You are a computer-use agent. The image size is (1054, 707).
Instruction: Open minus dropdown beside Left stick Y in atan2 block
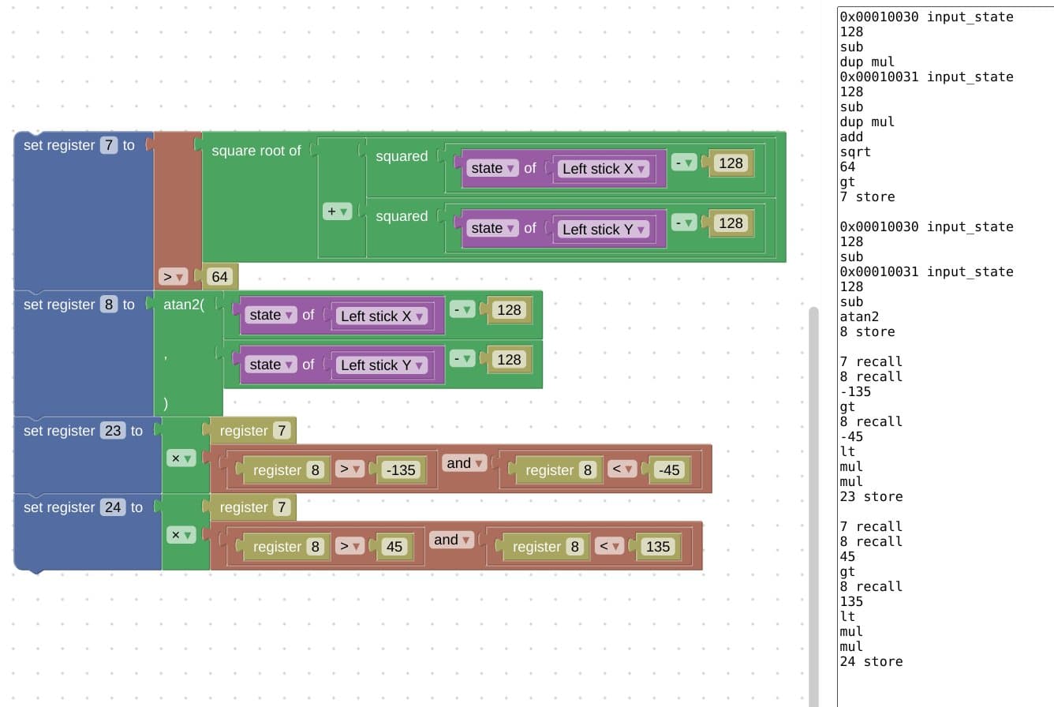tap(463, 360)
